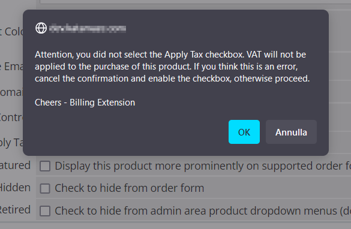Enable the Featured product checkbox
351x229 pixels.
[45, 166]
